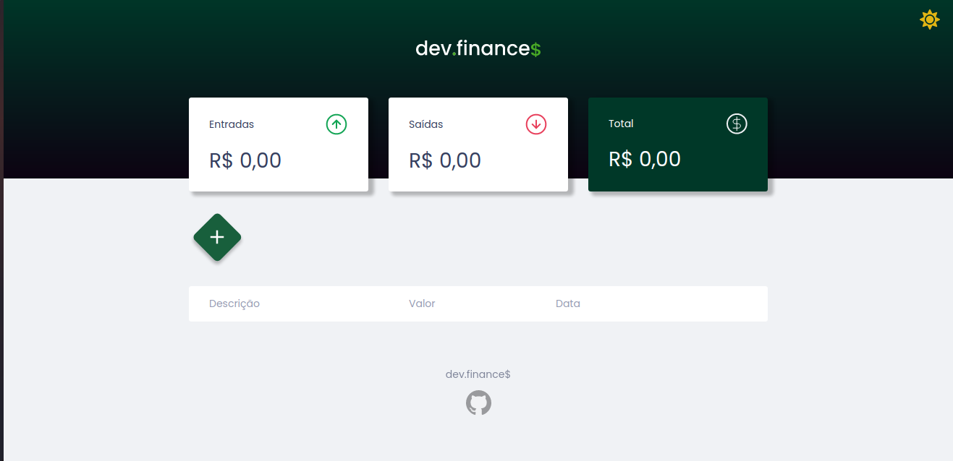Select the Saídas summary card
Viewport: 953px width, 461px height.
coord(478,145)
